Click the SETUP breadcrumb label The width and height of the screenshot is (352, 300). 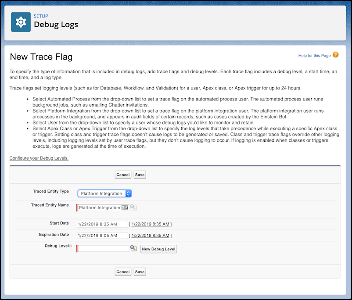(x=41, y=16)
